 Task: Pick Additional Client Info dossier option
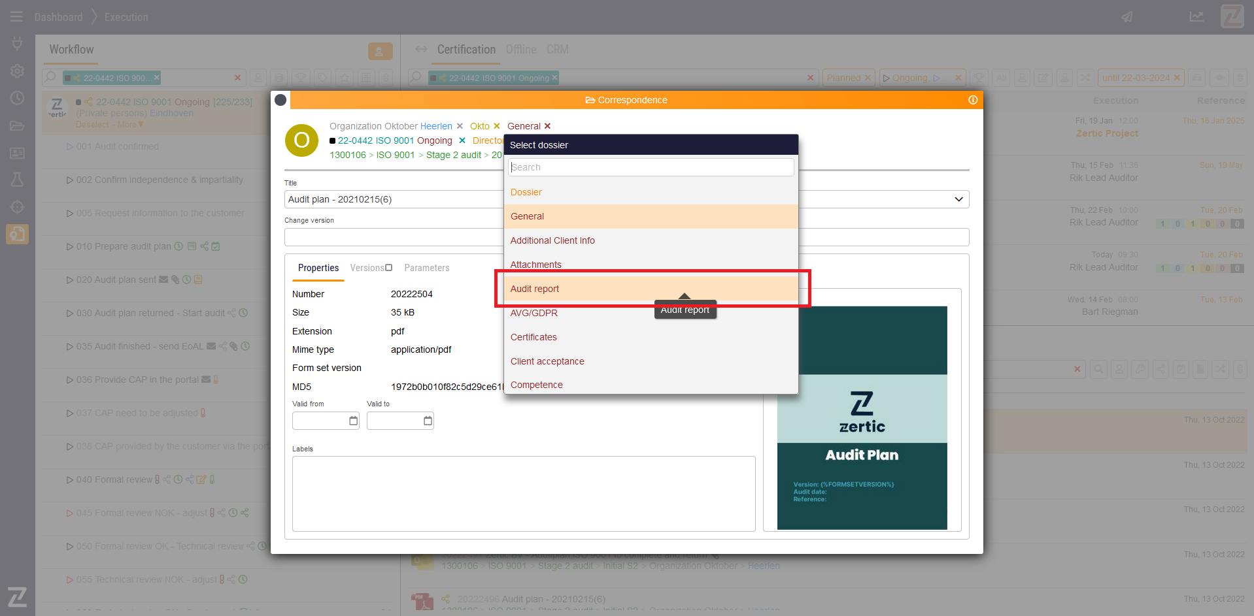(x=552, y=240)
